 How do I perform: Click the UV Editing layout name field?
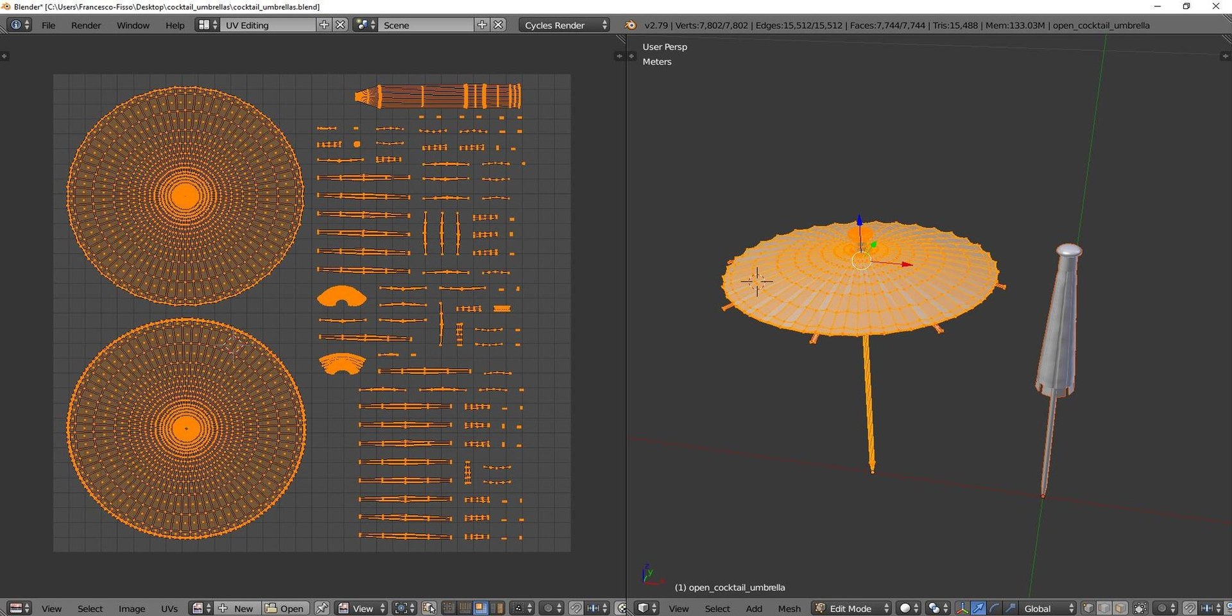coord(268,25)
